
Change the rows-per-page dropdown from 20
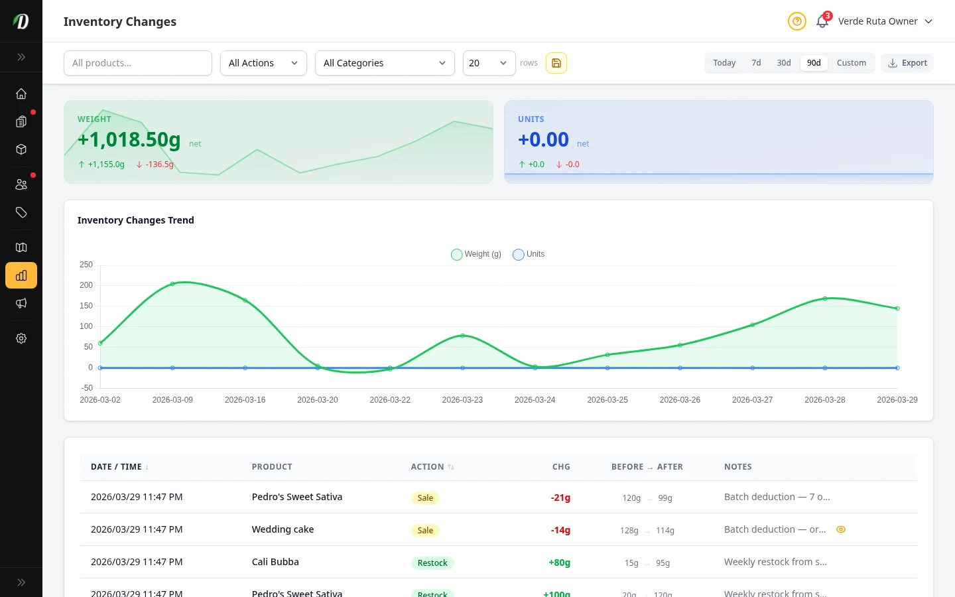click(x=489, y=63)
